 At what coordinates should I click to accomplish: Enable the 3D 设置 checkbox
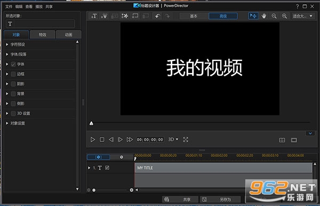coord(13,113)
